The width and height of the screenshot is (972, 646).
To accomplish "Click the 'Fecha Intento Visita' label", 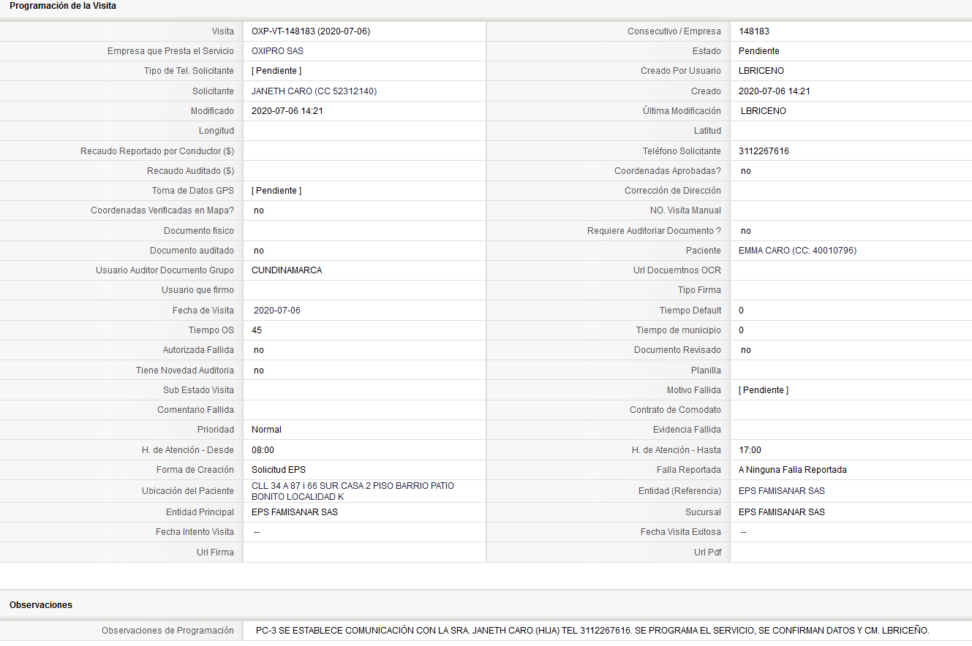I will pos(195,532).
